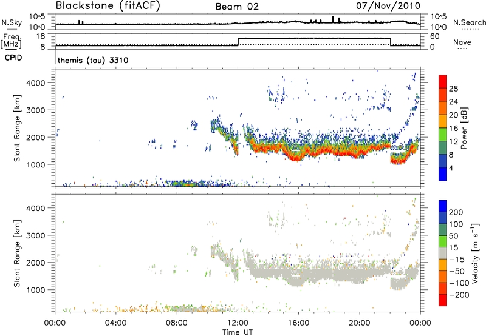This screenshot has height=336, width=486.
Task: Click the '12:00' time axis tick label
Action: pyautogui.click(x=238, y=323)
